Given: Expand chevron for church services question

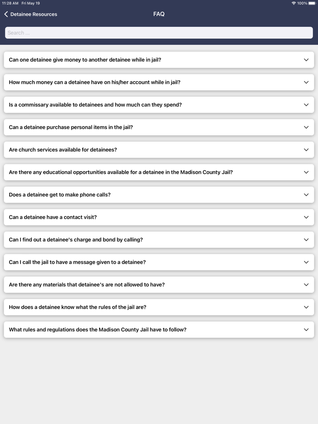Looking at the screenshot, I should click(x=306, y=150).
